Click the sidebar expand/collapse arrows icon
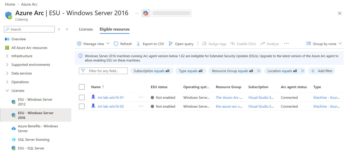Screen dimensions: 347x152 pos(59,29)
